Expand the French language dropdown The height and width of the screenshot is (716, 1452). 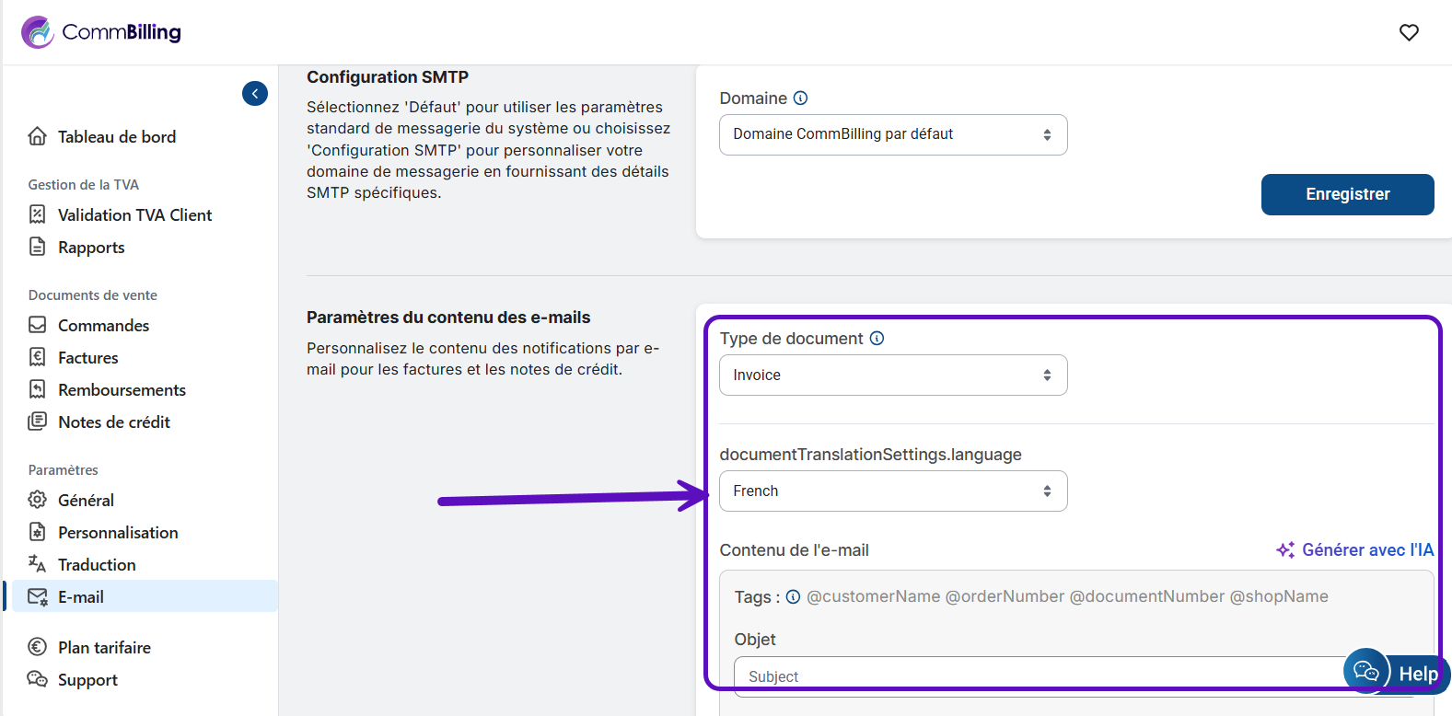coord(892,491)
